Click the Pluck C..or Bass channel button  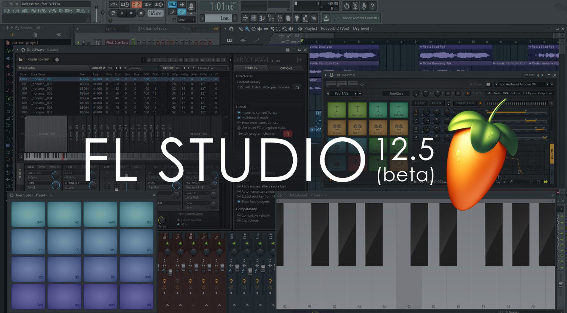(x=117, y=43)
